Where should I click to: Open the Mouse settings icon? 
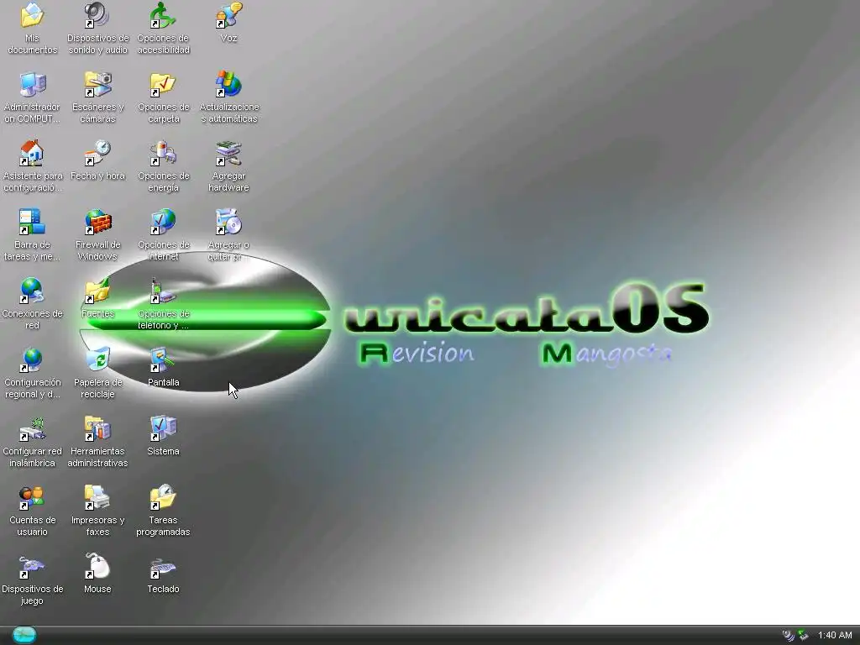tap(97, 566)
